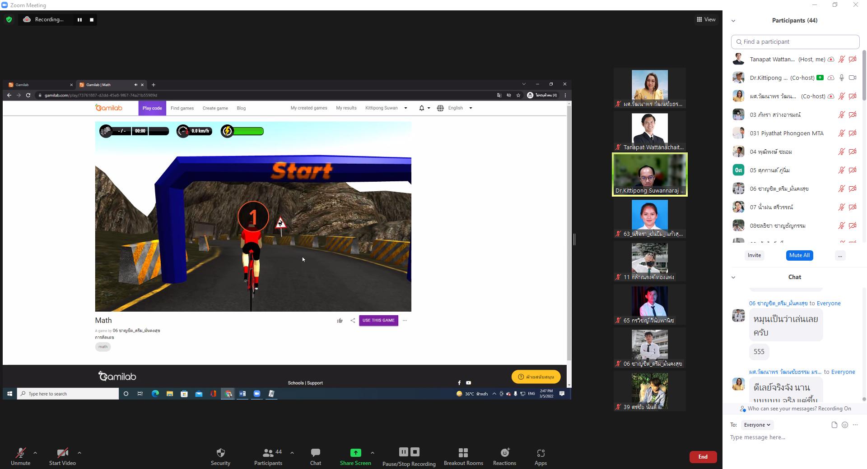
Task: Open more participant options (three dots)
Action: (x=840, y=256)
